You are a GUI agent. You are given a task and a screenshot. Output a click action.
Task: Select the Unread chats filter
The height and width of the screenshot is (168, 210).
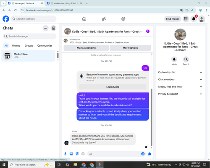click(x=16, y=46)
